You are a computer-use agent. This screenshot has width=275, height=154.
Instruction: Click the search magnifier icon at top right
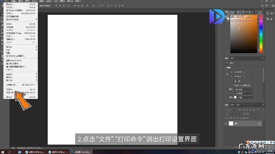[262, 5]
